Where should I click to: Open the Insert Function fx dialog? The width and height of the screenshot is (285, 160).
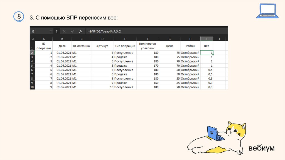point(80,31)
